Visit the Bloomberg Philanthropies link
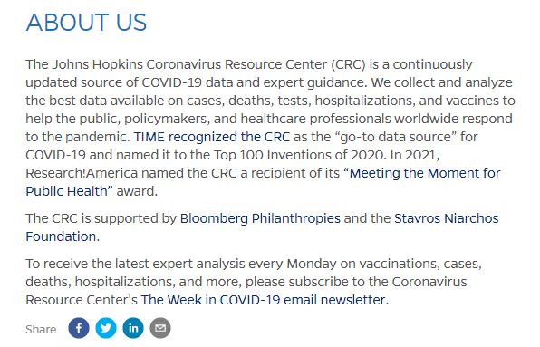 [x=260, y=218]
